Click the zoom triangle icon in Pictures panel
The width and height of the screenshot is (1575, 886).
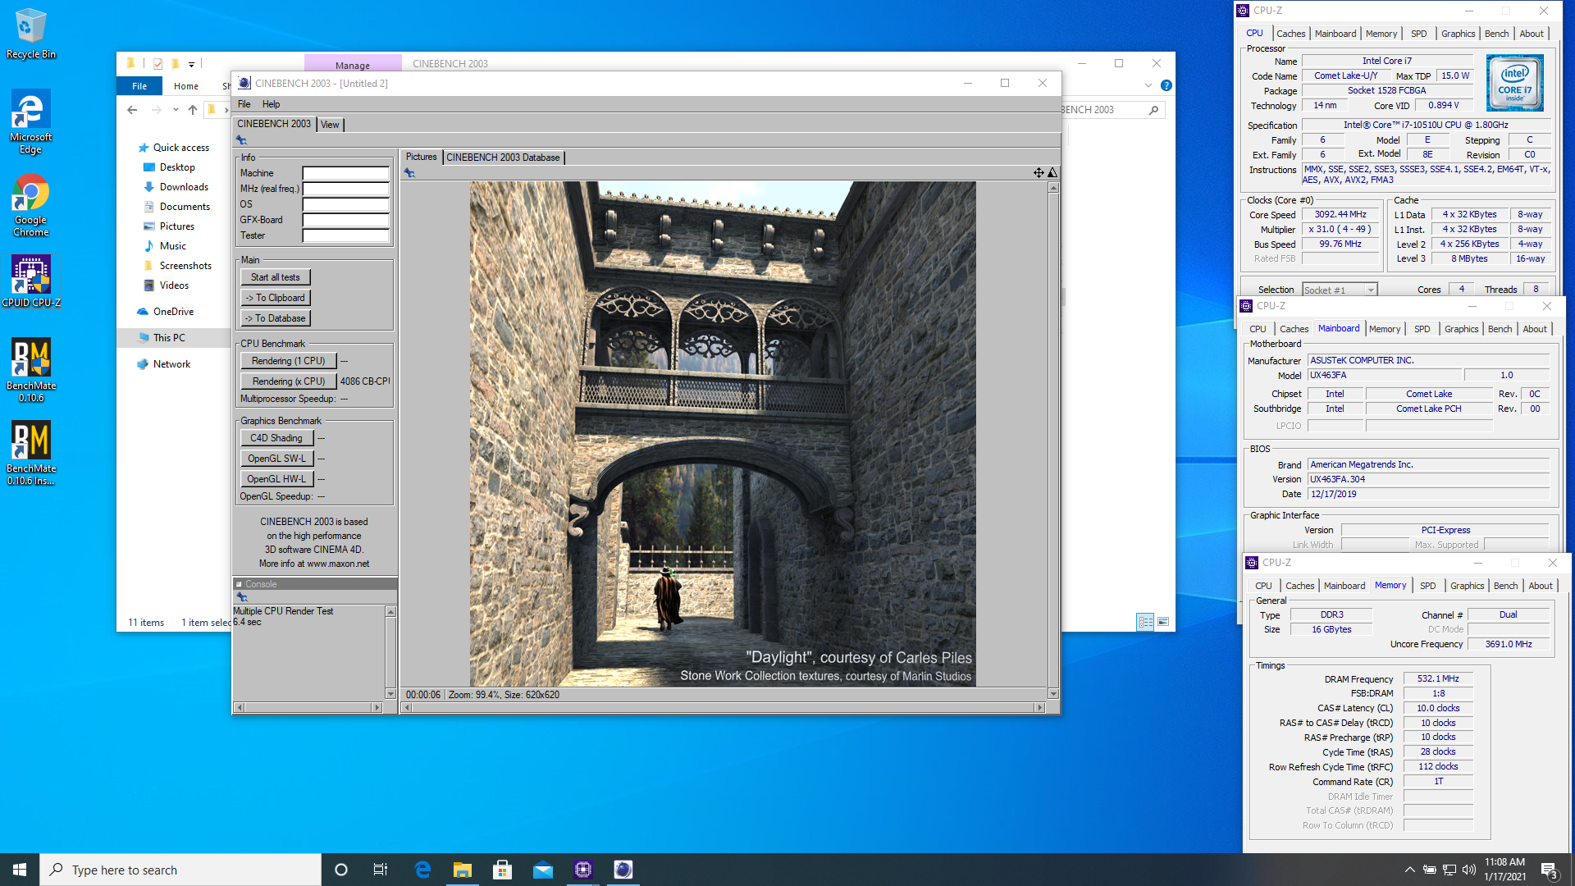1052,173
